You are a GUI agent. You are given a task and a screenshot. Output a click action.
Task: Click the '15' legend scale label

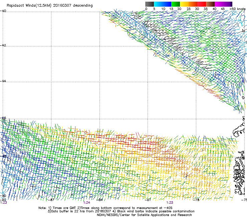tap(171, 9)
